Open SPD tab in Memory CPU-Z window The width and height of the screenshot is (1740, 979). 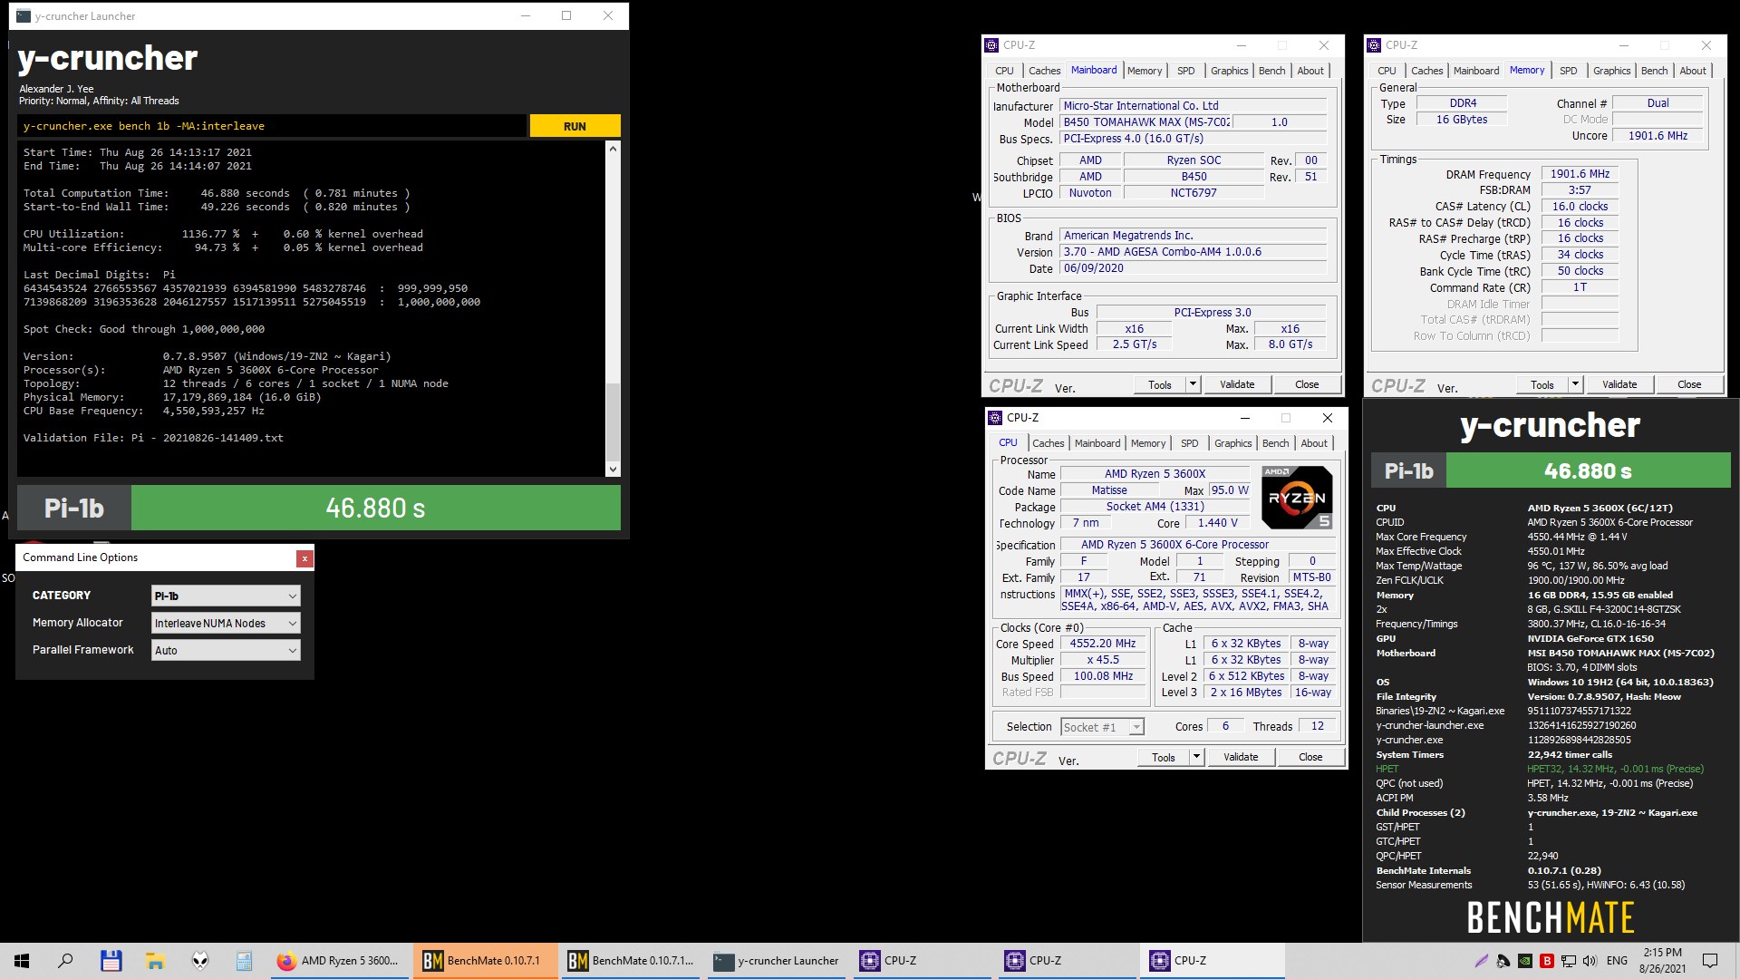click(1568, 71)
